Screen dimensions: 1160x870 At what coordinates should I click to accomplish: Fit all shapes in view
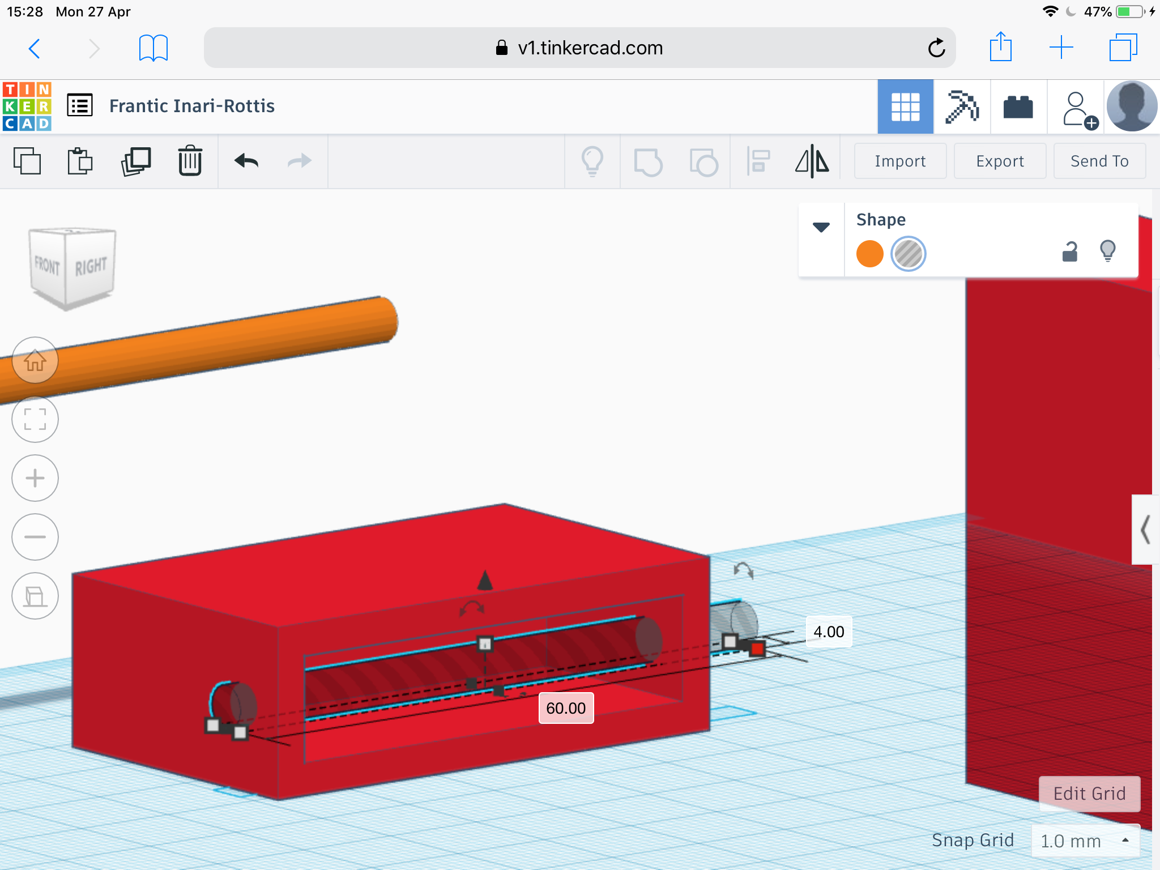pos(35,419)
